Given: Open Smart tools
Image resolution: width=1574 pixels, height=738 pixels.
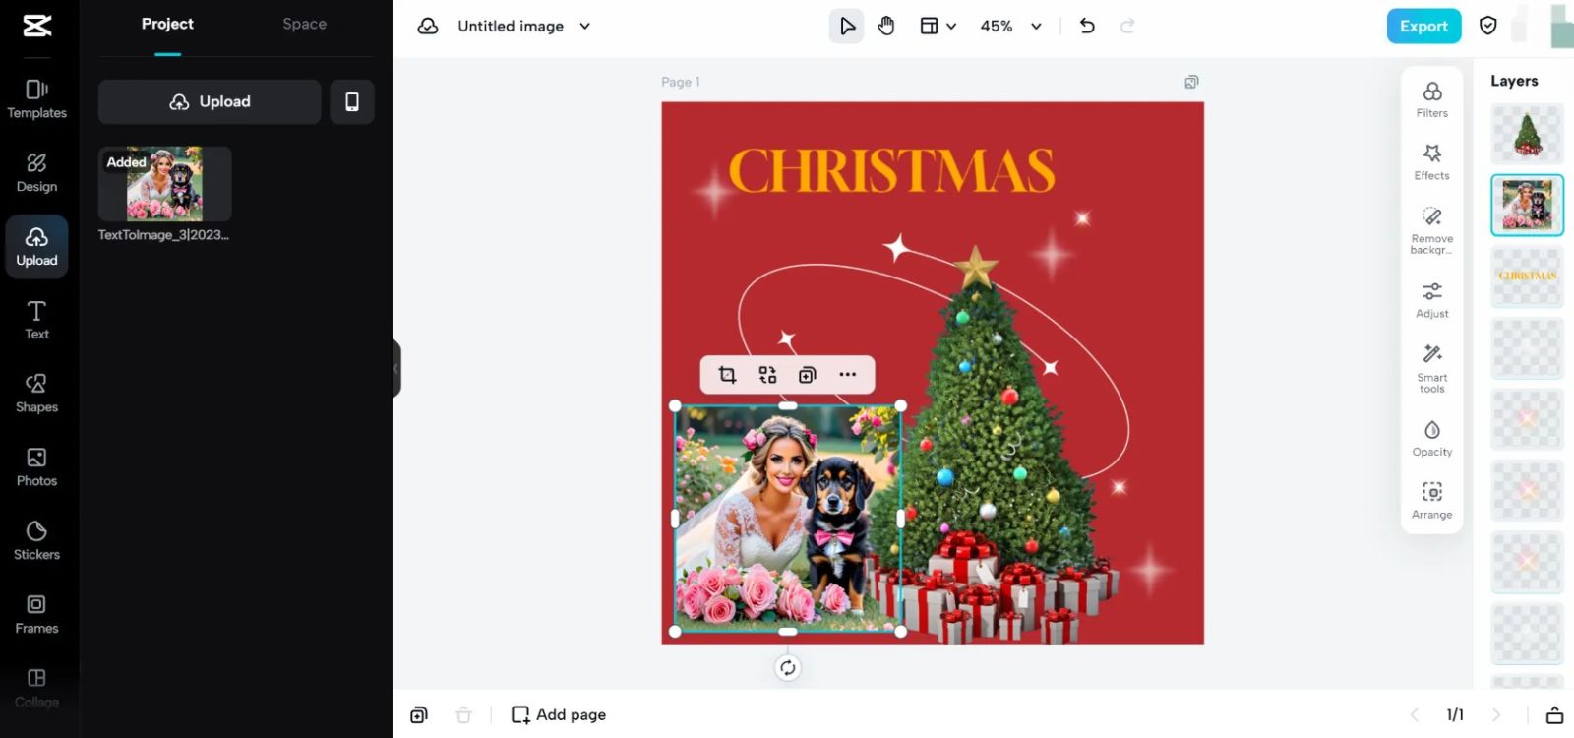Looking at the screenshot, I should tap(1431, 368).
